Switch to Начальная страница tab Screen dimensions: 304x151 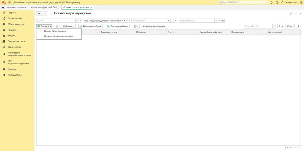coord(14,7)
